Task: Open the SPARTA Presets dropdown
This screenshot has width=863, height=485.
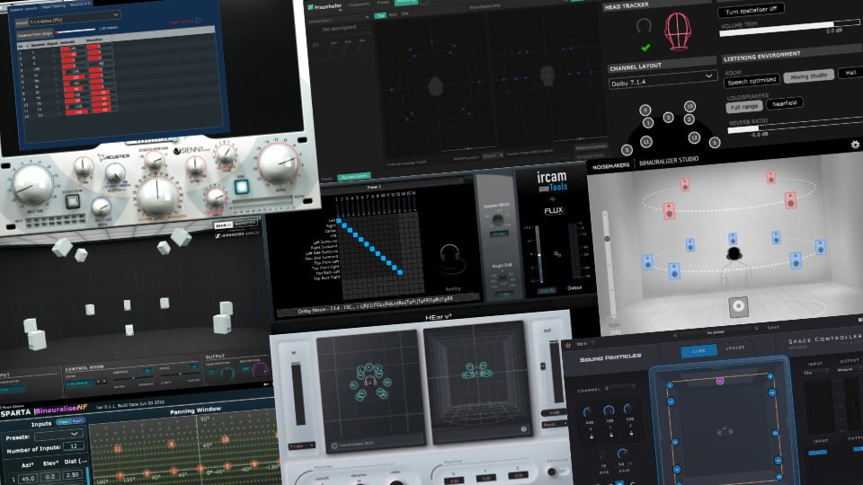Action: [58, 435]
